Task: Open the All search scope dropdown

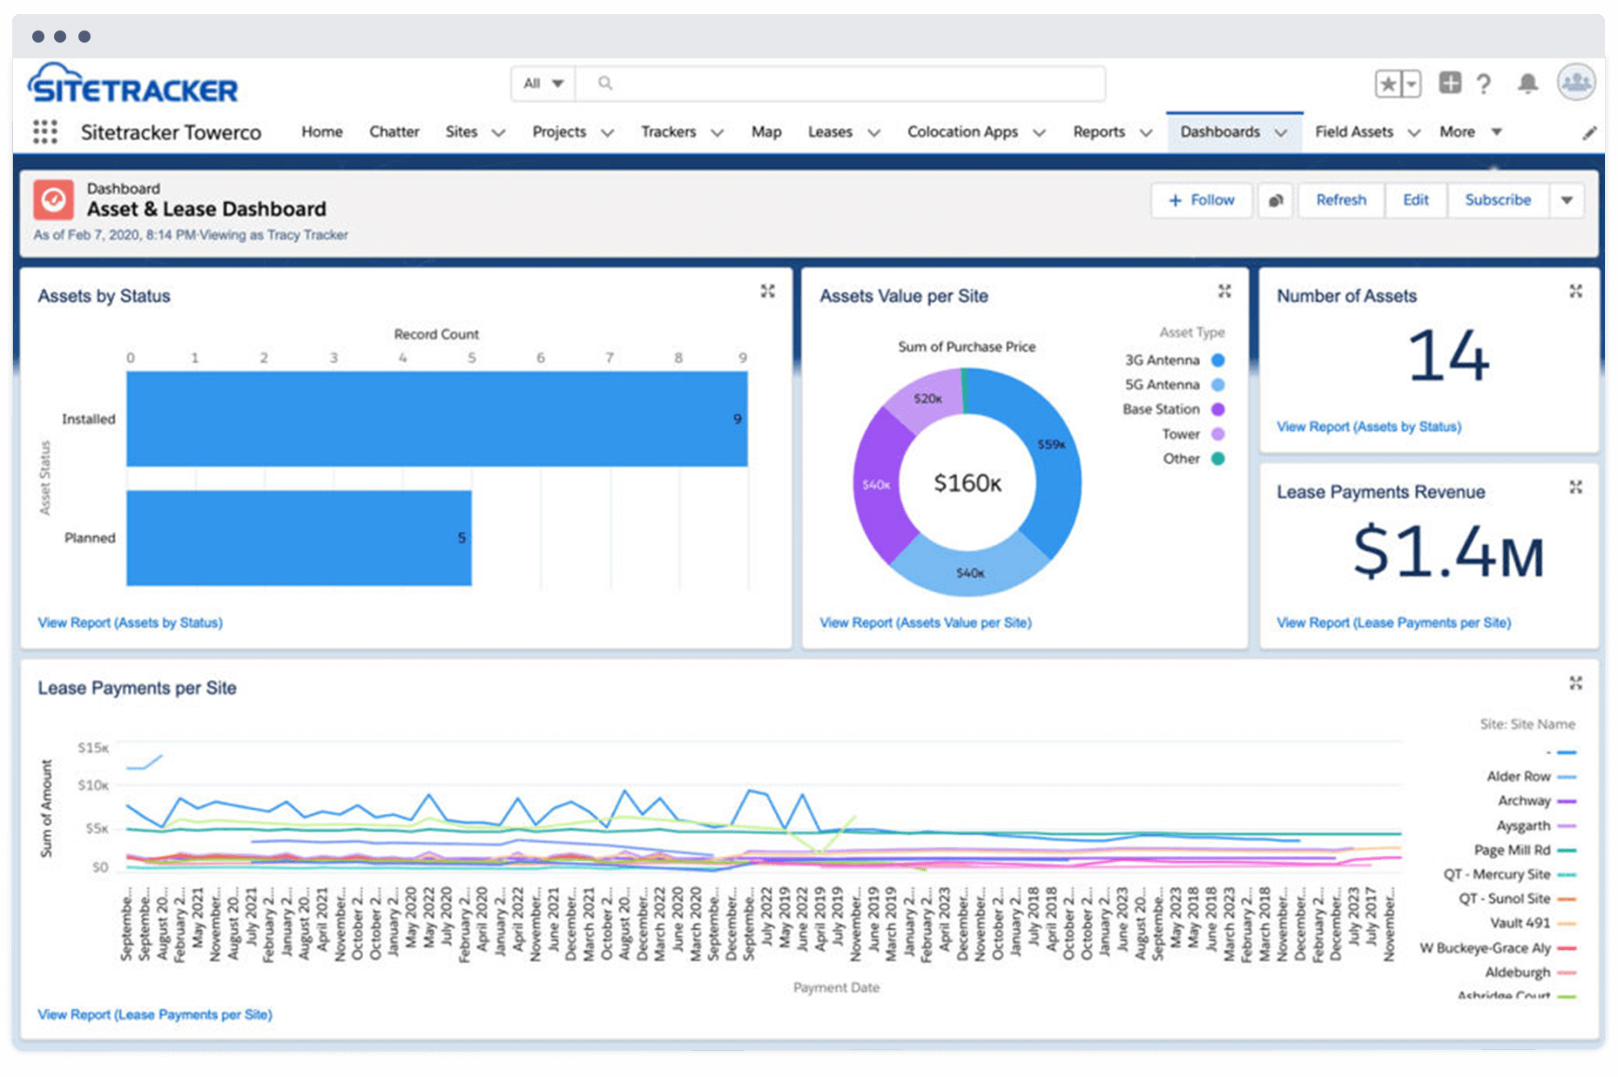Action: (543, 84)
